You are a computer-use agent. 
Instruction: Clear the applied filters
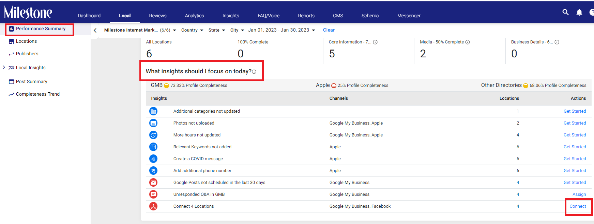(x=329, y=30)
